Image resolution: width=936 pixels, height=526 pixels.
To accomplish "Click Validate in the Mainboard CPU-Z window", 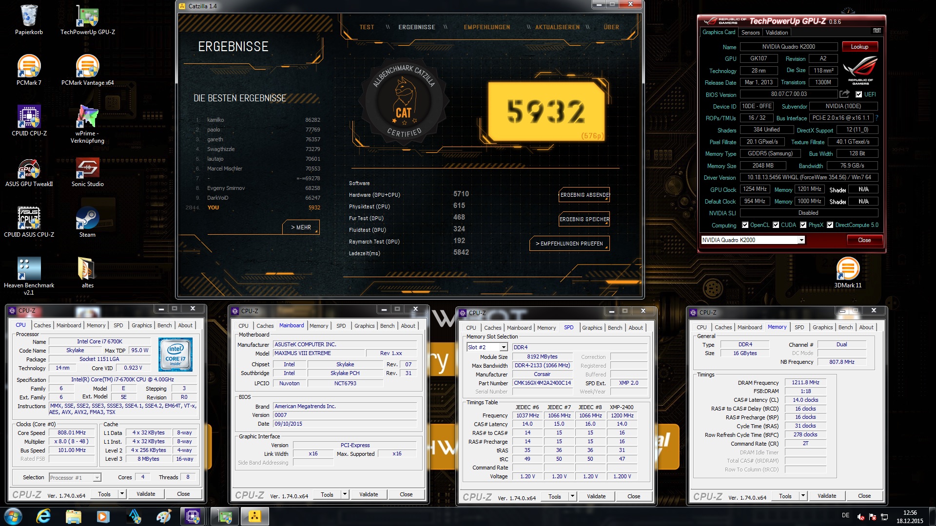I will click(x=369, y=494).
